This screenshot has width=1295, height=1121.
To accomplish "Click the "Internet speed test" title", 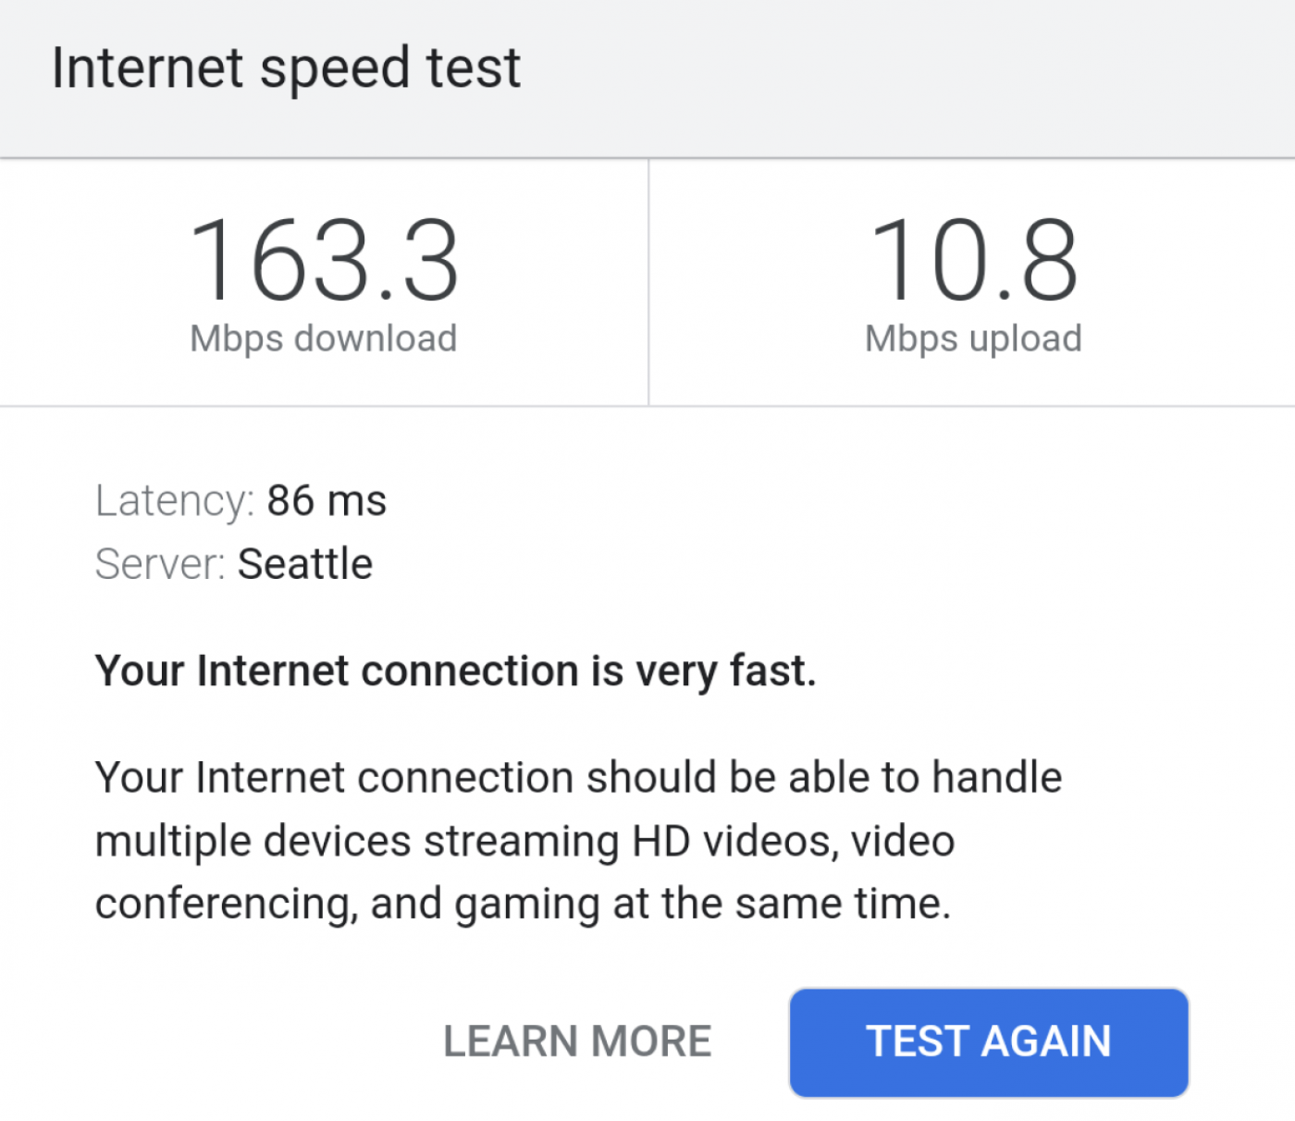I will coord(286,68).
